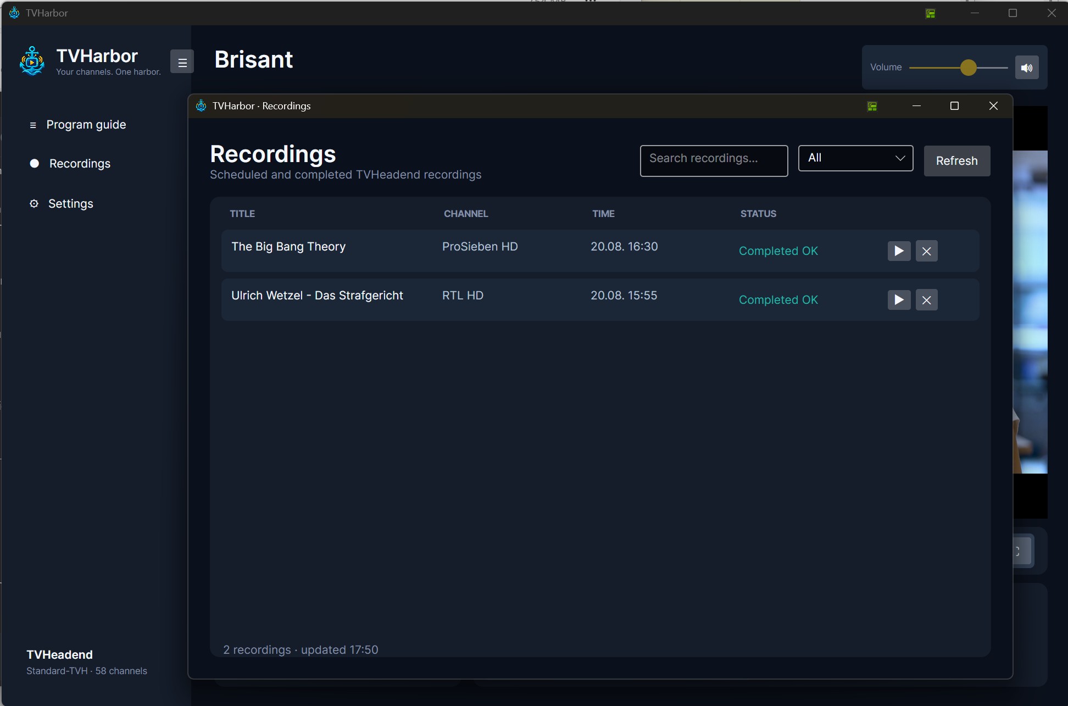Mute audio with the speaker icon

click(x=1026, y=68)
